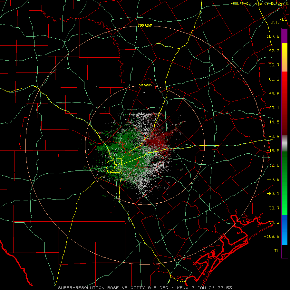Select the purple segment of velocity color bar
The width and height of the screenshot is (290, 290).
pos(285,36)
